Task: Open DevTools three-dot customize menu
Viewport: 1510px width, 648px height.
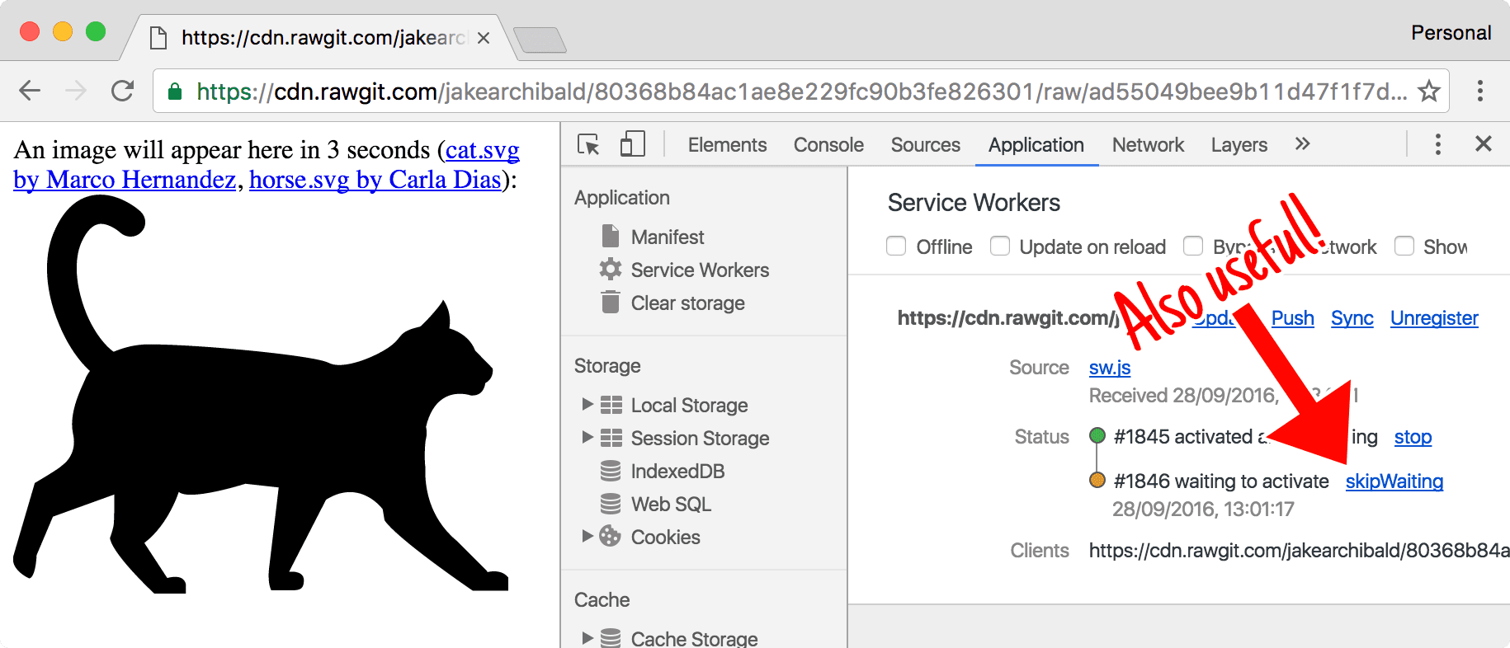Action: tap(1437, 144)
